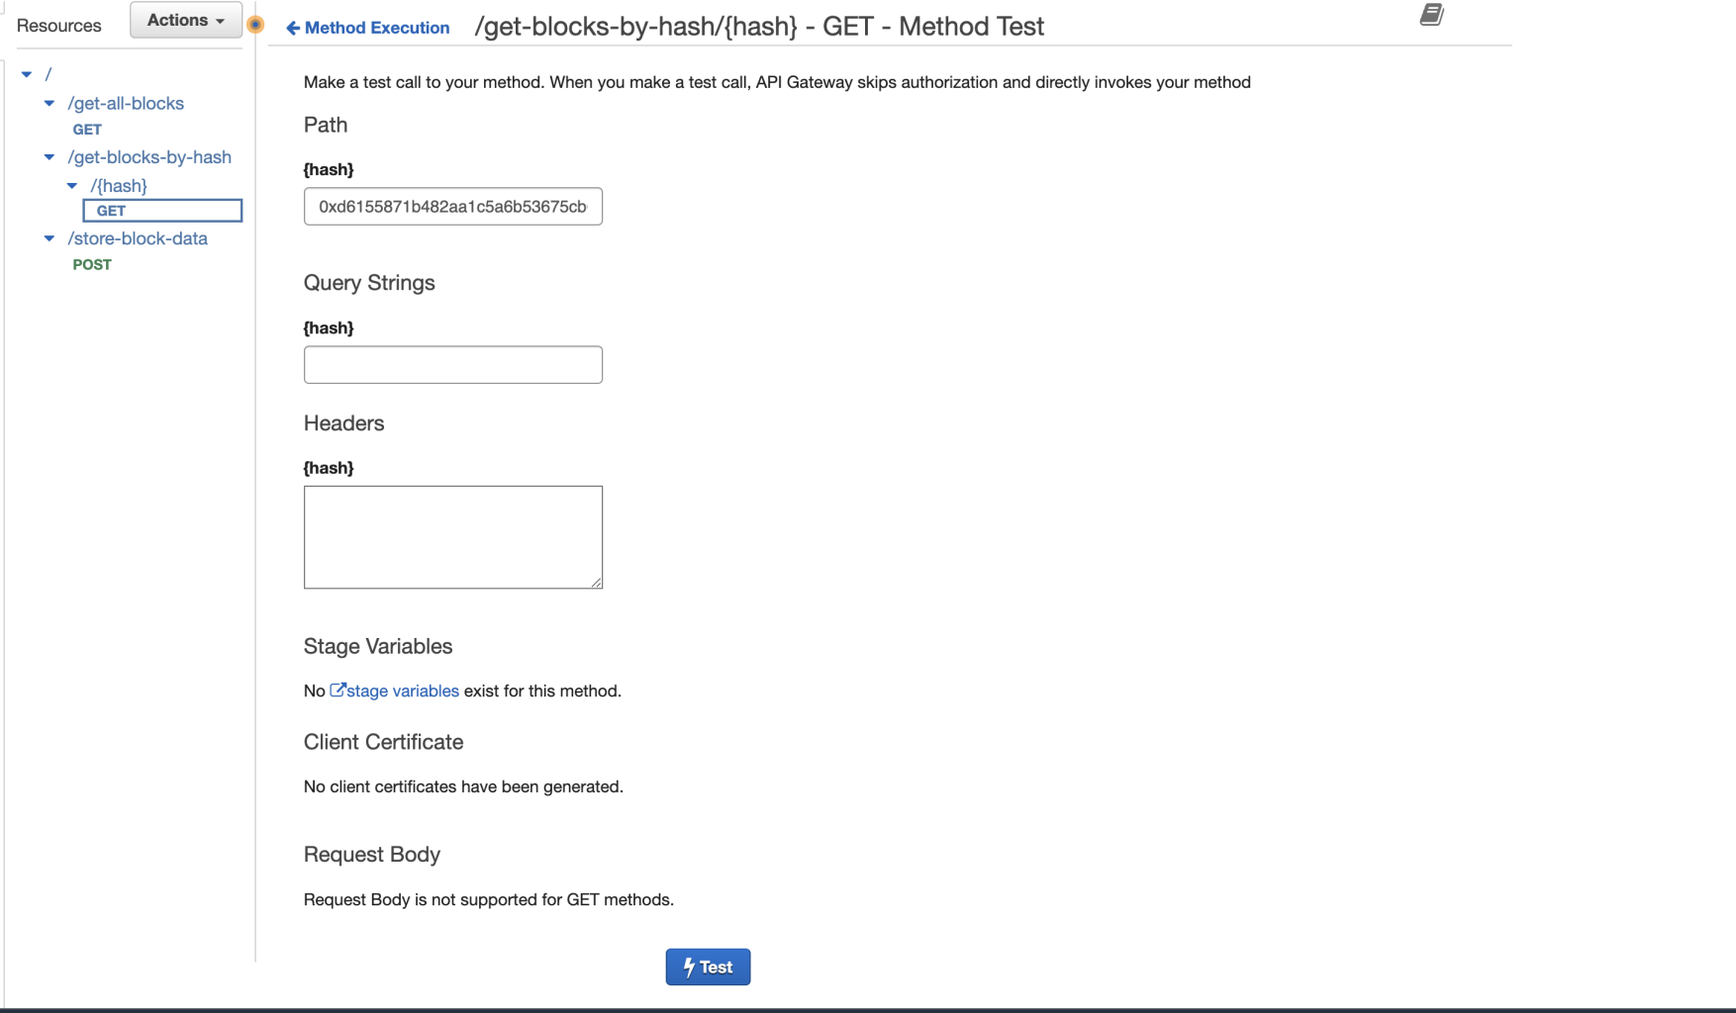The height and width of the screenshot is (1013, 1736).
Task: Click the Headers {hash} text area
Action: pos(452,537)
